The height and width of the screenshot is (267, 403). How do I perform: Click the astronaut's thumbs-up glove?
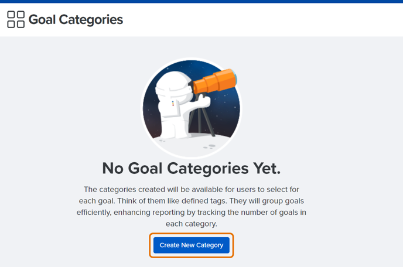[x=203, y=101]
